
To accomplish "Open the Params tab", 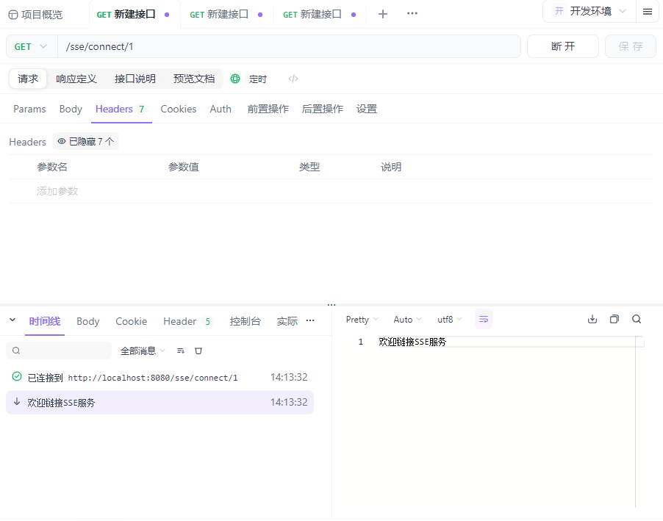I will 29,109.
